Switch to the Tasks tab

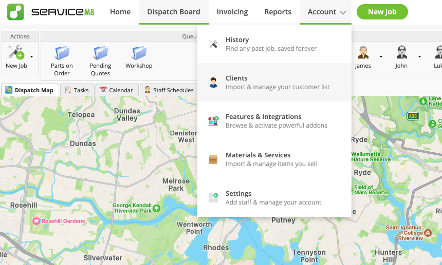coord(77,90)
